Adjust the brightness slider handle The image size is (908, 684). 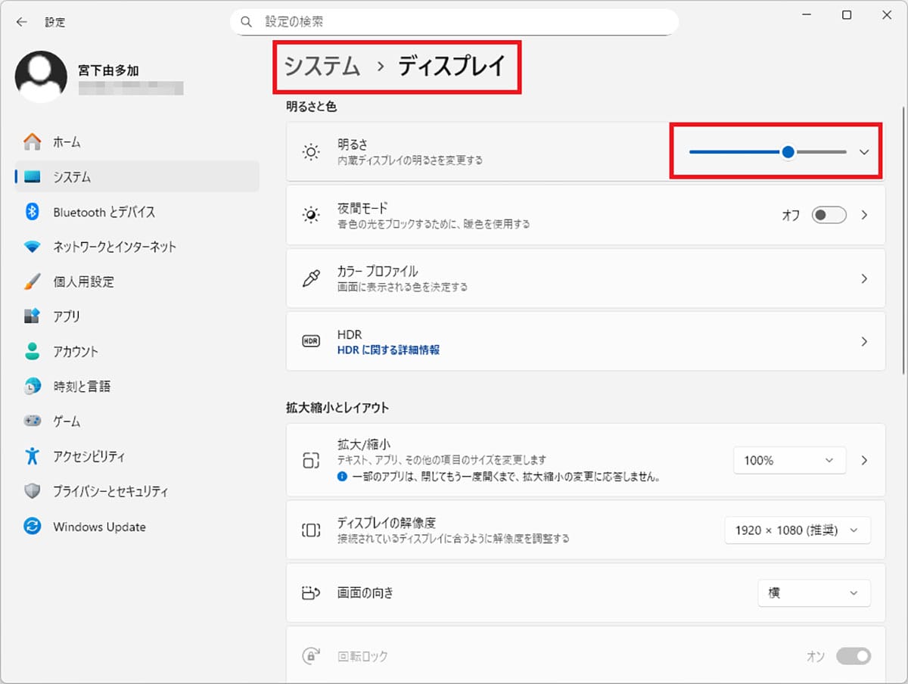point(788,151)
